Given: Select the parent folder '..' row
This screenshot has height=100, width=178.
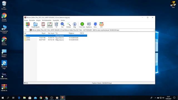Looking at the screenshot, I should pyautogui.click(x=56, y=36).
